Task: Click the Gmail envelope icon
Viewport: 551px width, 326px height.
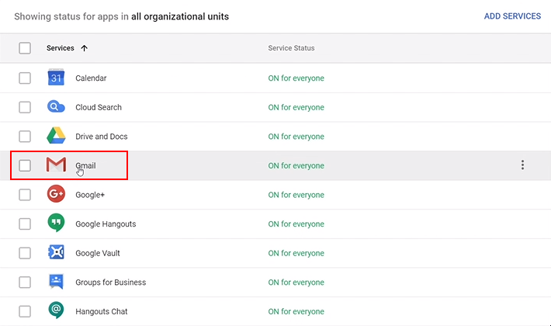Action: [56, 165]
